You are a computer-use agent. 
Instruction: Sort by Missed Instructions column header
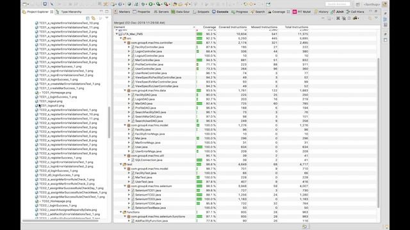tap(263, 27)
